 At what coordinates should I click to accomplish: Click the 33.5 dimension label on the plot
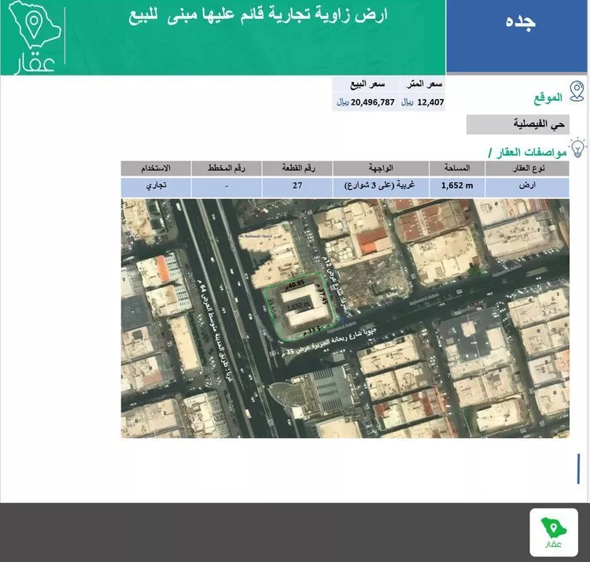click(x=312, y=331)
